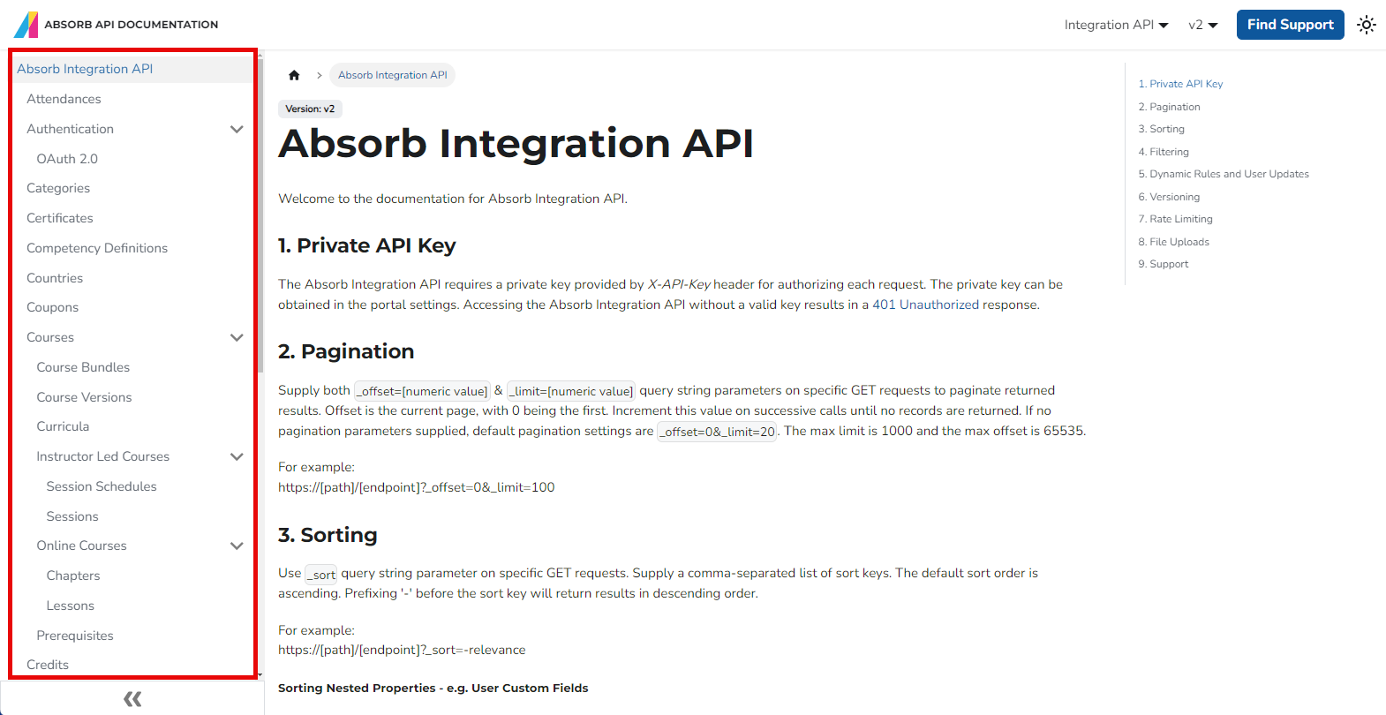The height and width of the screenshot is (715, 1386).
Task: Open Categories in the sidebar
Action: click(58, 188)
